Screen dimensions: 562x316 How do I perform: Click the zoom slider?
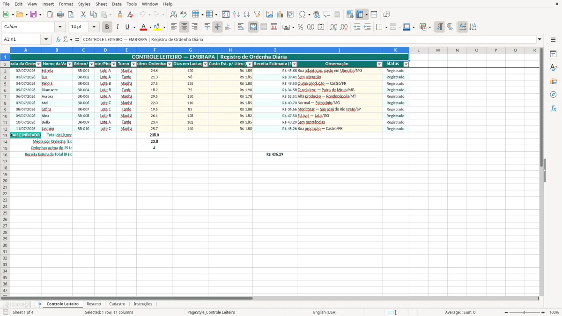click(x=524, y=312)
